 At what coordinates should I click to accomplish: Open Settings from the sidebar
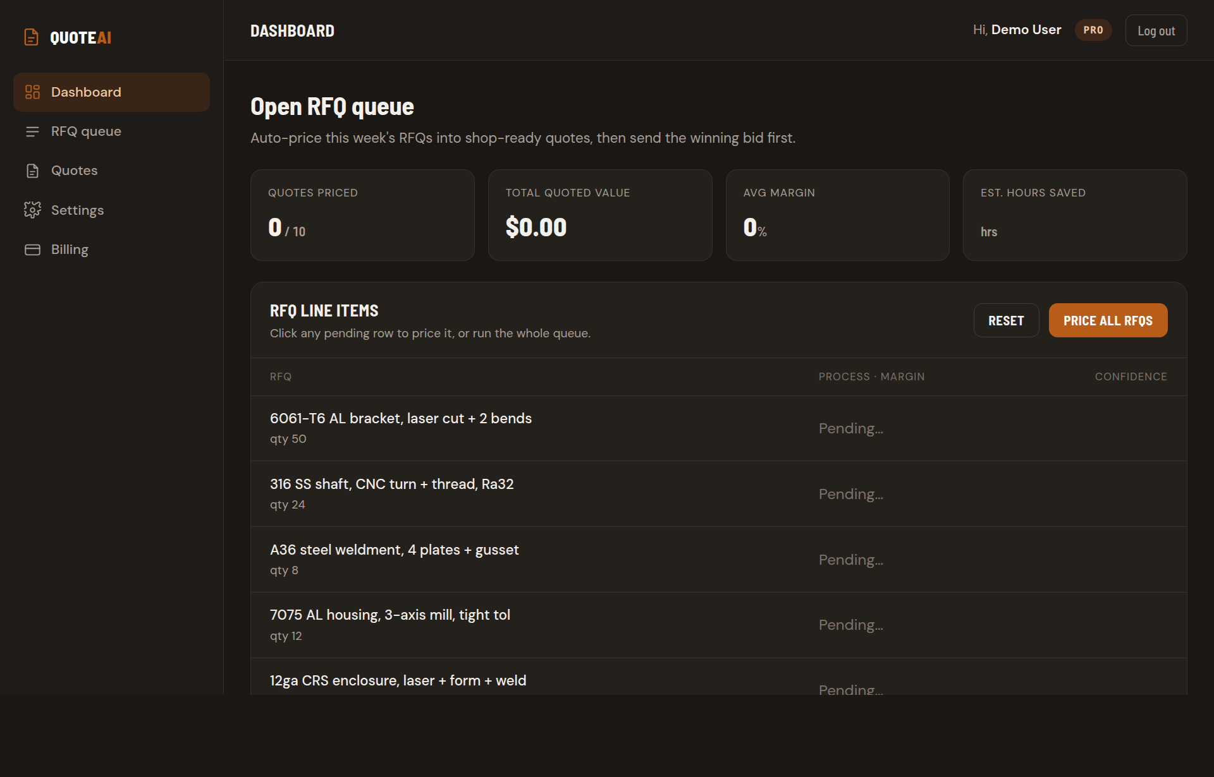(x=111, y=210)
